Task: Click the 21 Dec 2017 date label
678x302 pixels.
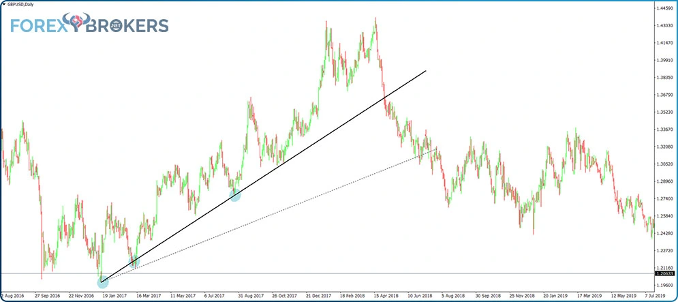Action: [x=318, y=295]
